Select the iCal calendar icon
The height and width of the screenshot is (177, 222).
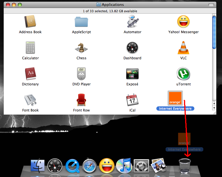pos(132,100)
